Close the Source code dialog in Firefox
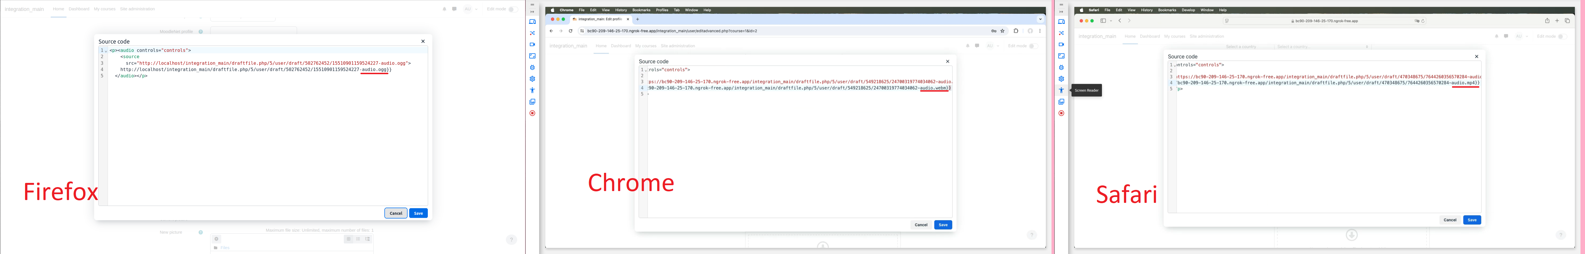Image resolution: width=1585 pixels, height=254 pixels. (423, 41)
